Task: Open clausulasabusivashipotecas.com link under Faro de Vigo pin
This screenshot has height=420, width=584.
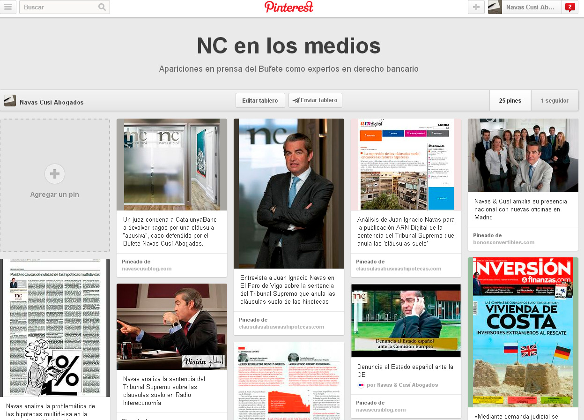Action: (x=281, y=327)
